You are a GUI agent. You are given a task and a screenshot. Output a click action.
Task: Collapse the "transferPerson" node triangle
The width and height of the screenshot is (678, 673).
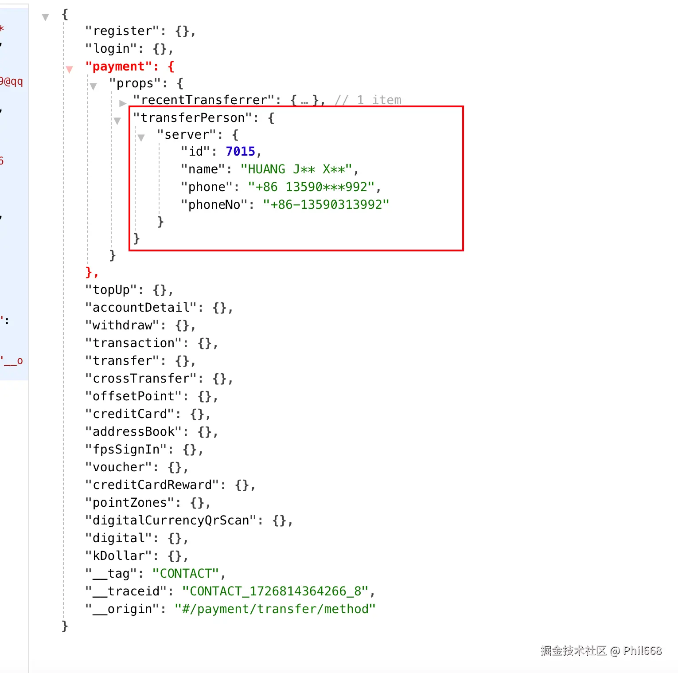(x=117, y=121)
